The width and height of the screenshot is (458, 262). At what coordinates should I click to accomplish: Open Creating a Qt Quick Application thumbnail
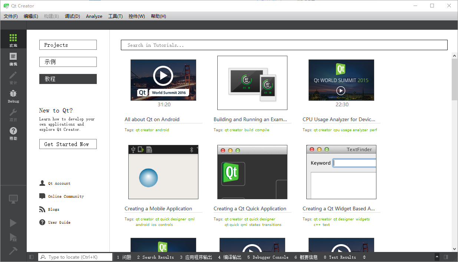tap(252, 172)
